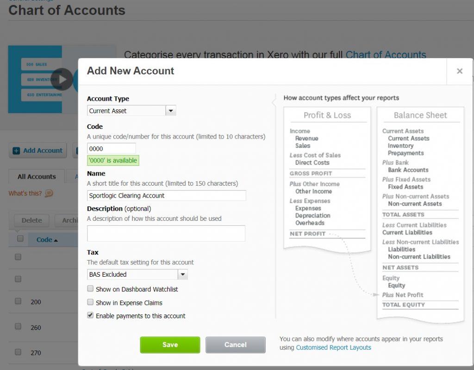Select the Current Asset combo box
Viewport: 474px width, 370px height.
(x=131, y=111)
